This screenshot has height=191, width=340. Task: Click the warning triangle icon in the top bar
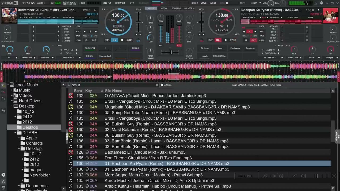(x=316, y=3)
